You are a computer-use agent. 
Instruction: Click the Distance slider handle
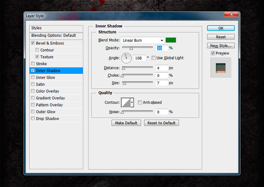pos(123,68)
